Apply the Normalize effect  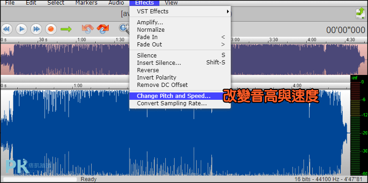pyautogui.click(x=180, y=30)
